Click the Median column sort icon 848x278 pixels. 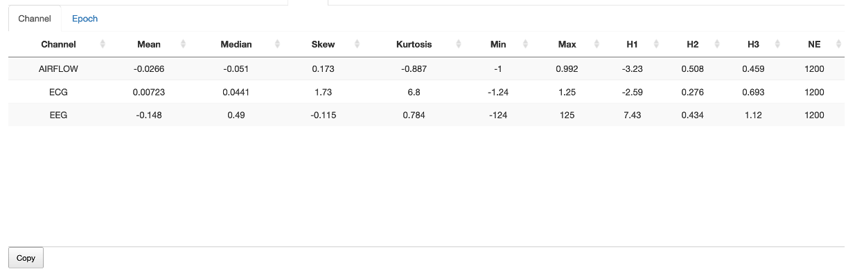click(x=277, y=44)
